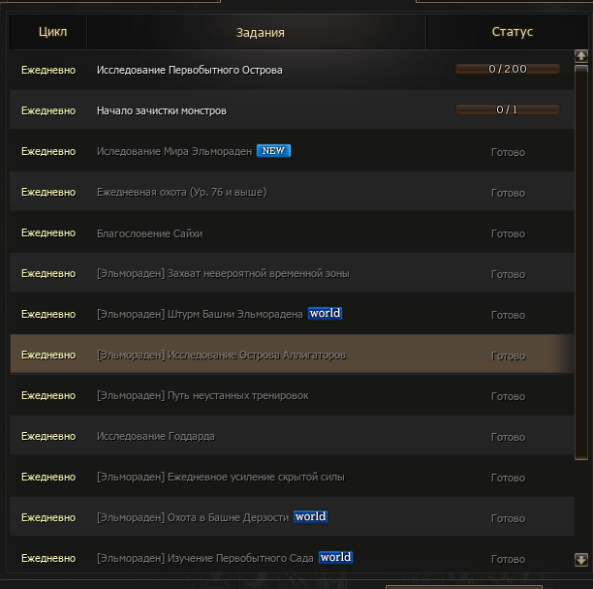This screenshot has height=589, width=593.
Task: Click the 0/1 progress bar for Начало зачистки монстров
Action: point(507,110)
